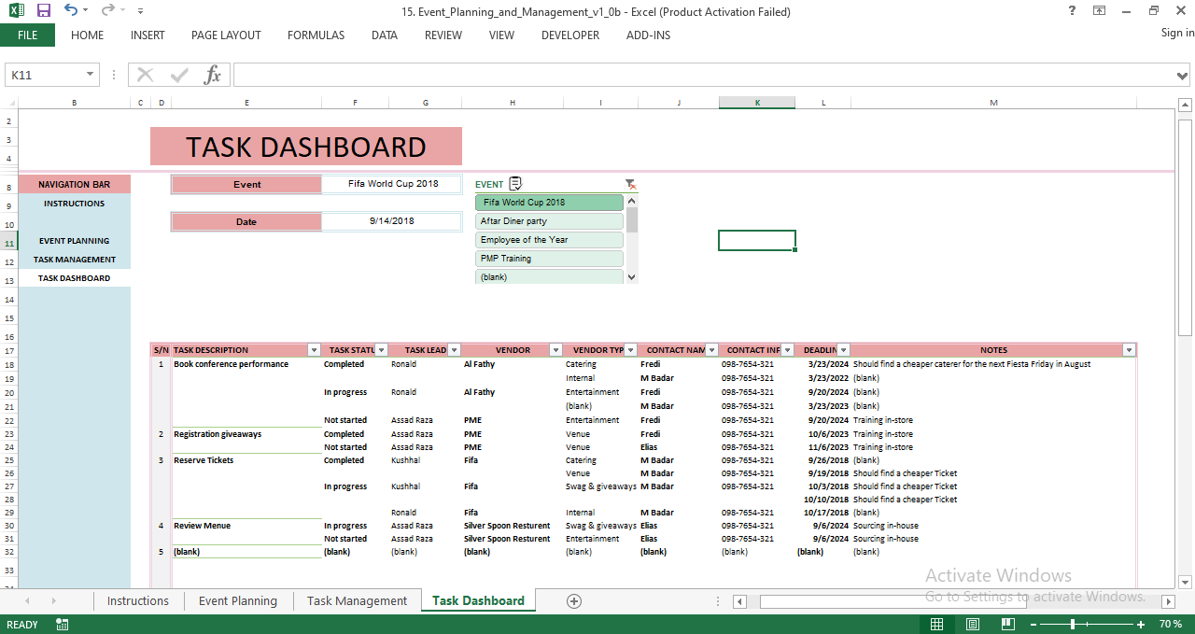Switch to Event Planning sheet tab

click(x=238, y=601)
